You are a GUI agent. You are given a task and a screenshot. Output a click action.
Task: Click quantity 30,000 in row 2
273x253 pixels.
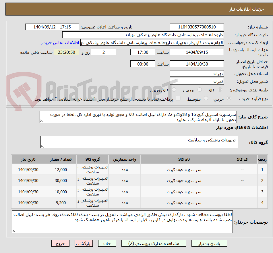click(61, 181)
